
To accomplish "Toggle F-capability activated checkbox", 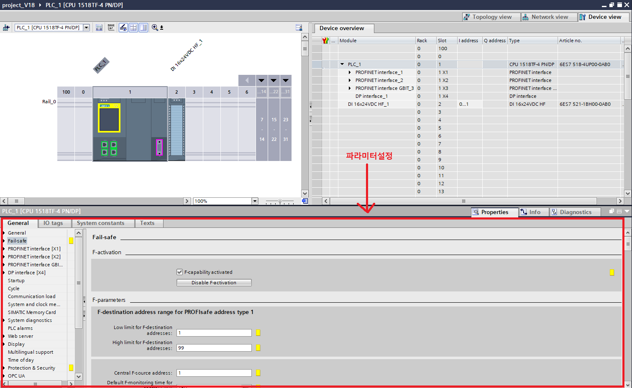I will (x=180, y=272).
